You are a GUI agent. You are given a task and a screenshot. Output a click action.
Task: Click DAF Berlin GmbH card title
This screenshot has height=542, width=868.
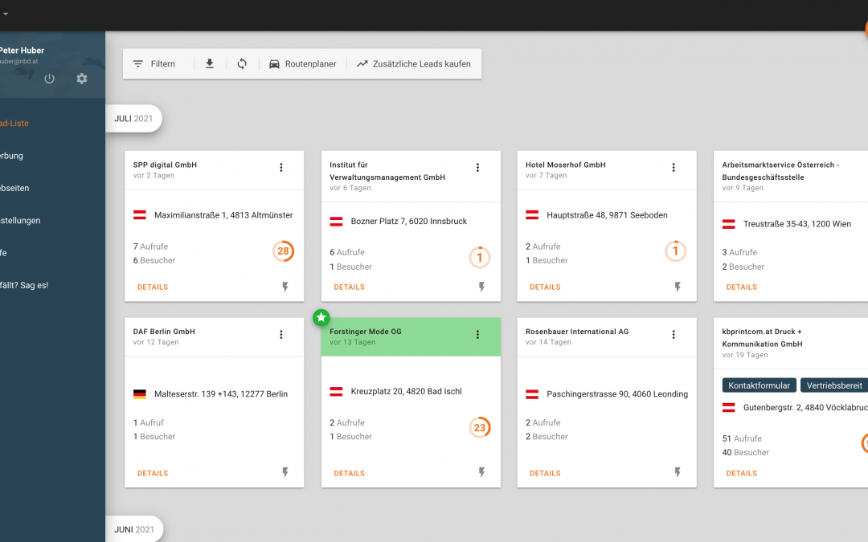point(164,332)
